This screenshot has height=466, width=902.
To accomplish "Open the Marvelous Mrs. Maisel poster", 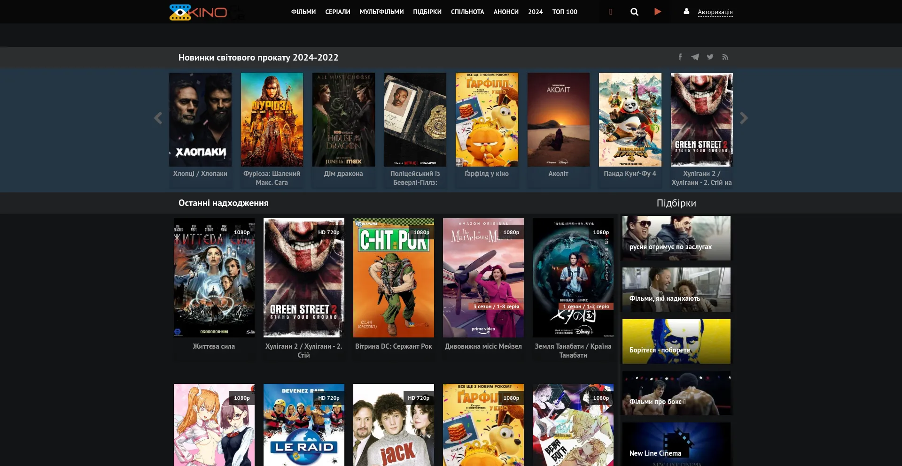I will [x=483, y=278].
